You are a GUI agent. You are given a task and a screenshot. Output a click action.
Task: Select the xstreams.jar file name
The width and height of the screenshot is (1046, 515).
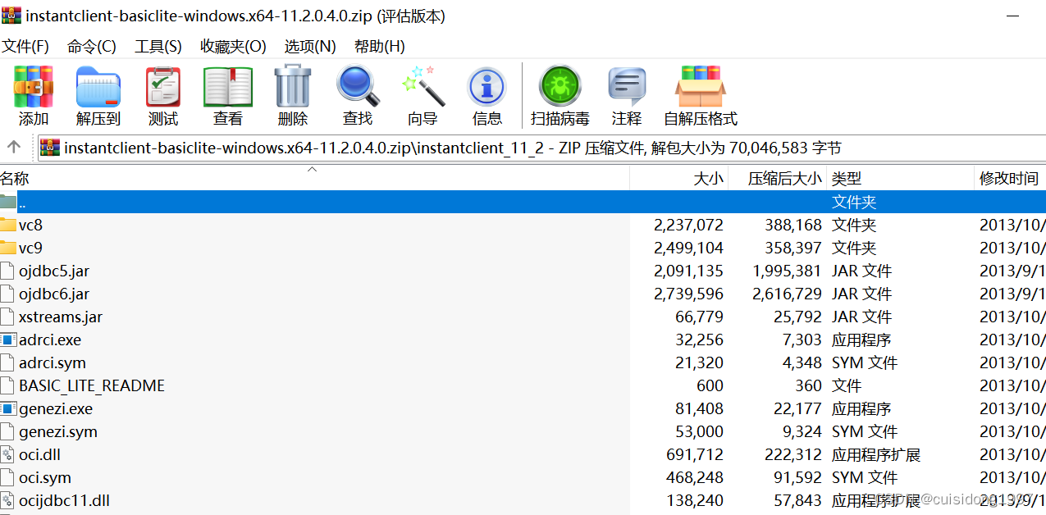(61, 317)
